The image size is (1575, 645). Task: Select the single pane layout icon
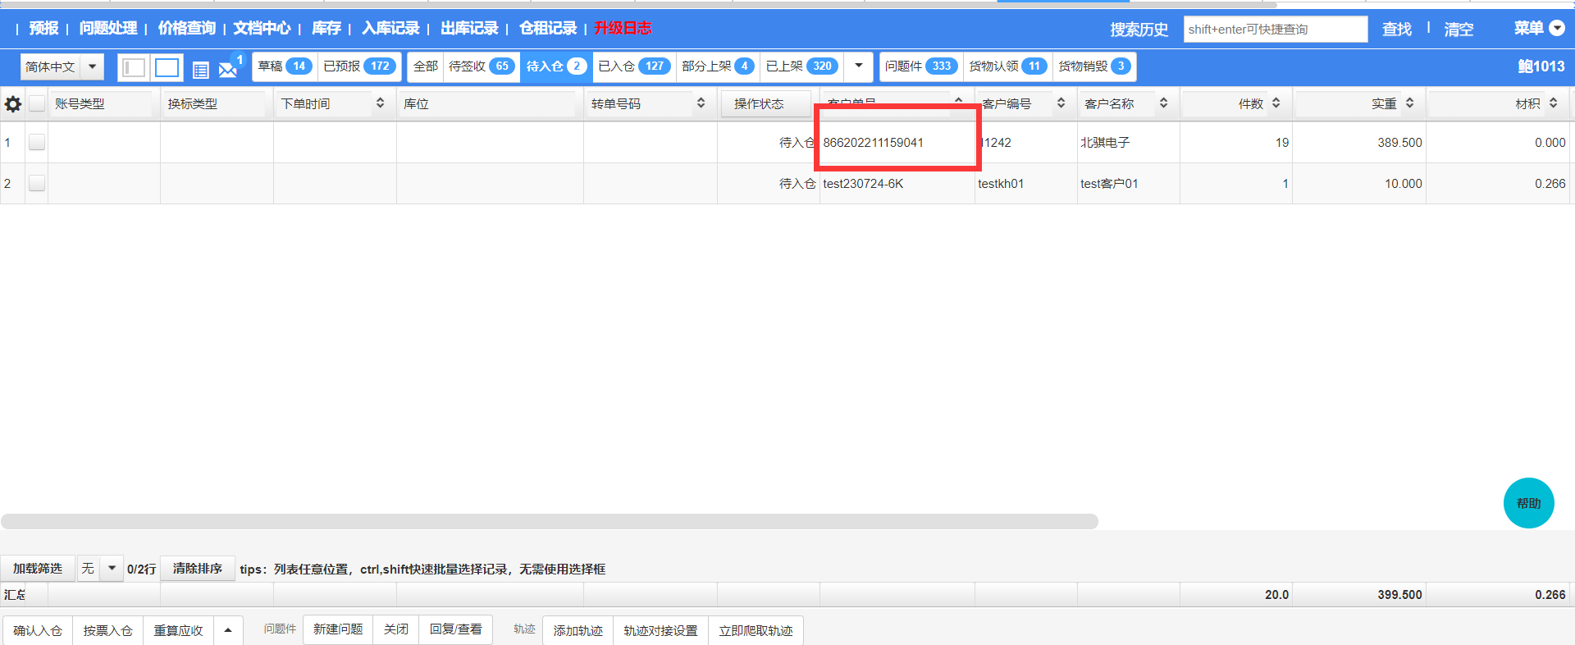[x=167, y=67]
